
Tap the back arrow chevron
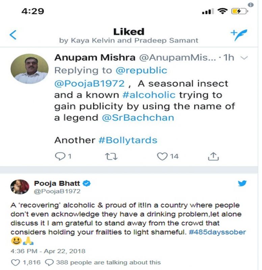coord(13,35)
